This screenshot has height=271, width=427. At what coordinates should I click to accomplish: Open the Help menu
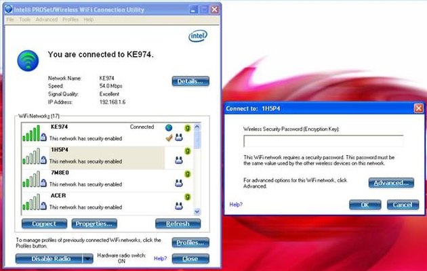[89, 20]
